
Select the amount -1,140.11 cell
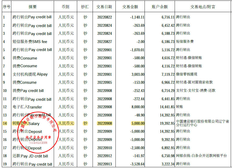pyautogui.click(x=137, y=17)
